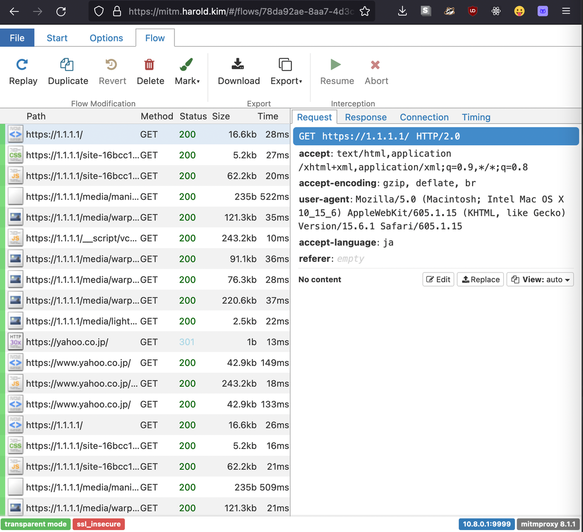Screen dimensions: 583x532
Task: Click the JS icon of the 20ms flow
Action: [x=16, y=176]
